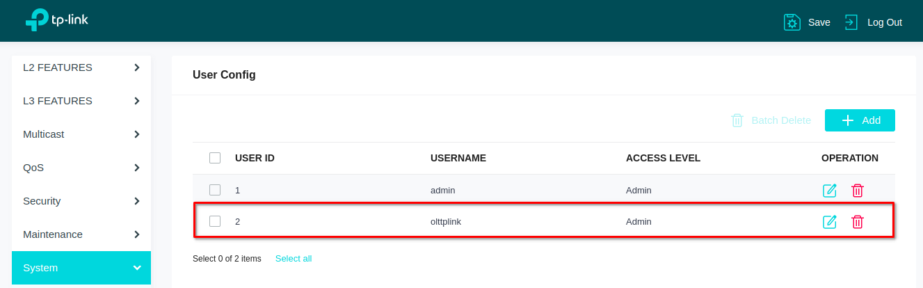Click the Save configuration icon
The image size is (923, 288).
coord(792,22)
